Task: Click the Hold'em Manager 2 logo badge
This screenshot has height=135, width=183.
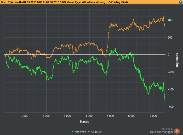Action: [177, 131]
